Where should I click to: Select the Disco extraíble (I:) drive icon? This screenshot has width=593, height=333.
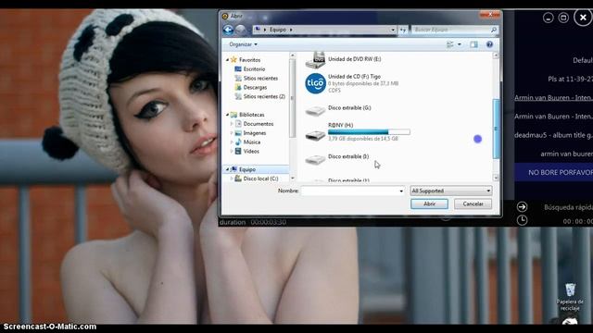coord(315,160)
